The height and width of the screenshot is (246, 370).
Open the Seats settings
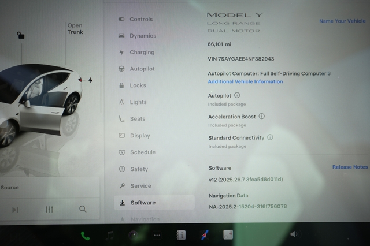click(132, 119)
